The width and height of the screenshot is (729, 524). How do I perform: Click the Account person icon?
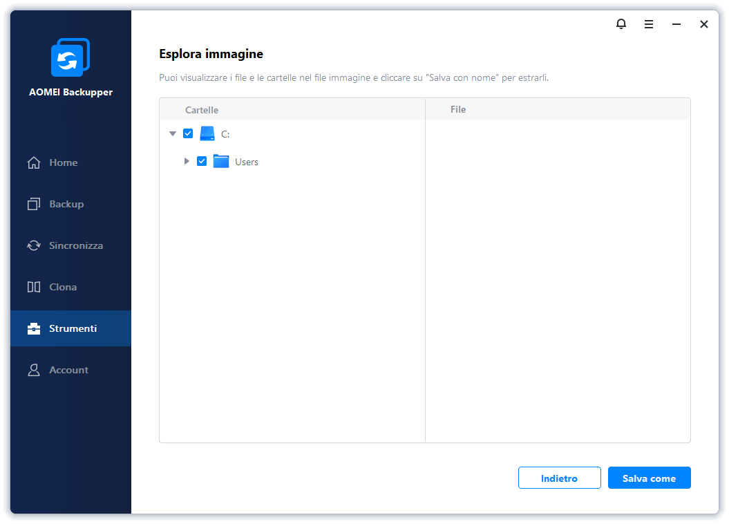point(34,370)
